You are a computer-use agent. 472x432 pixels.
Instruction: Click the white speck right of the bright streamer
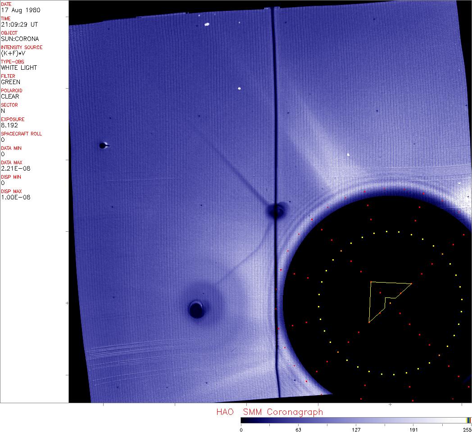pyautogui.click(x=348, y=155)
